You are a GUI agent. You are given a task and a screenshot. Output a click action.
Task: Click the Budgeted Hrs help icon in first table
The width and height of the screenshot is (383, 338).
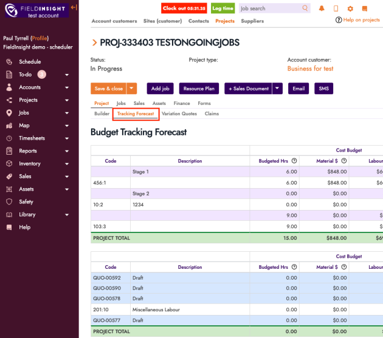click(x=294, y=161)
